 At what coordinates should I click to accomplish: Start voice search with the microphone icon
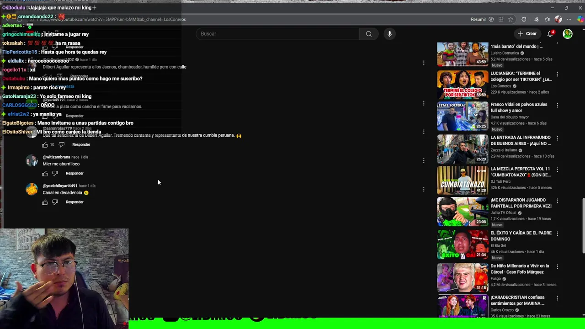coord(389,34)
